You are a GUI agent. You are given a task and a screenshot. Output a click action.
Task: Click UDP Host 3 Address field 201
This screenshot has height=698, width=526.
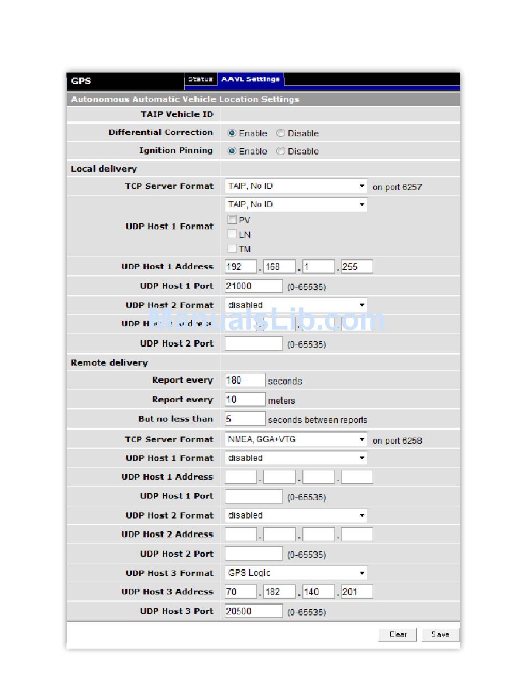(x=357, y=592)
